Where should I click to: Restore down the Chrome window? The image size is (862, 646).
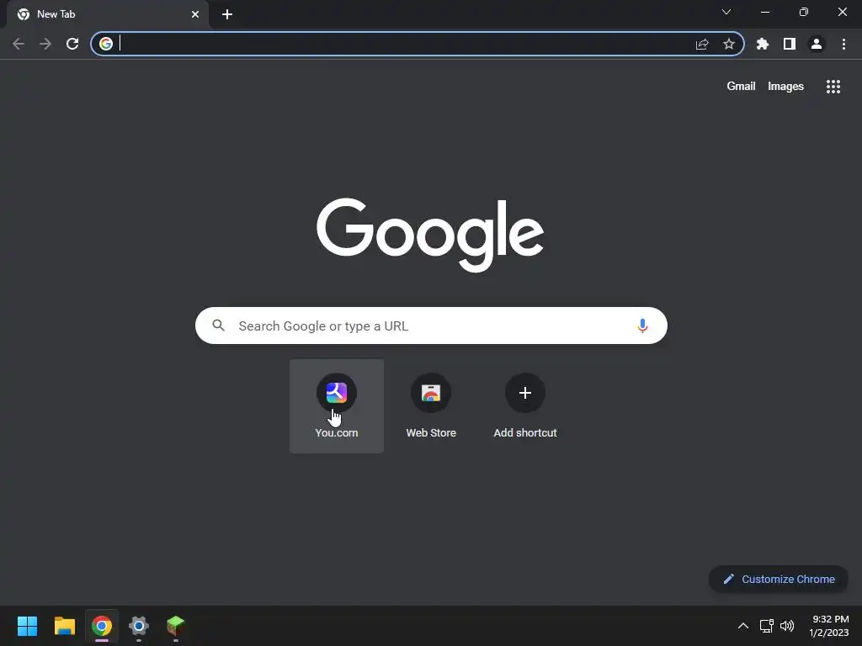coord(804,12)
